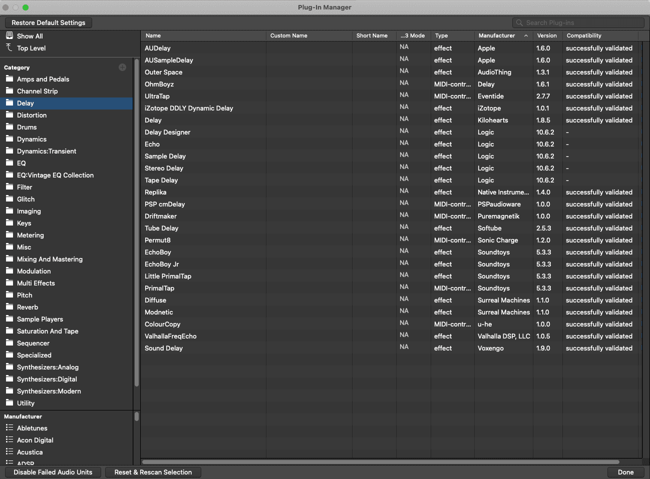Click the Keys folder icon
This screenshot has width=650, height=479.
(10, 222)
